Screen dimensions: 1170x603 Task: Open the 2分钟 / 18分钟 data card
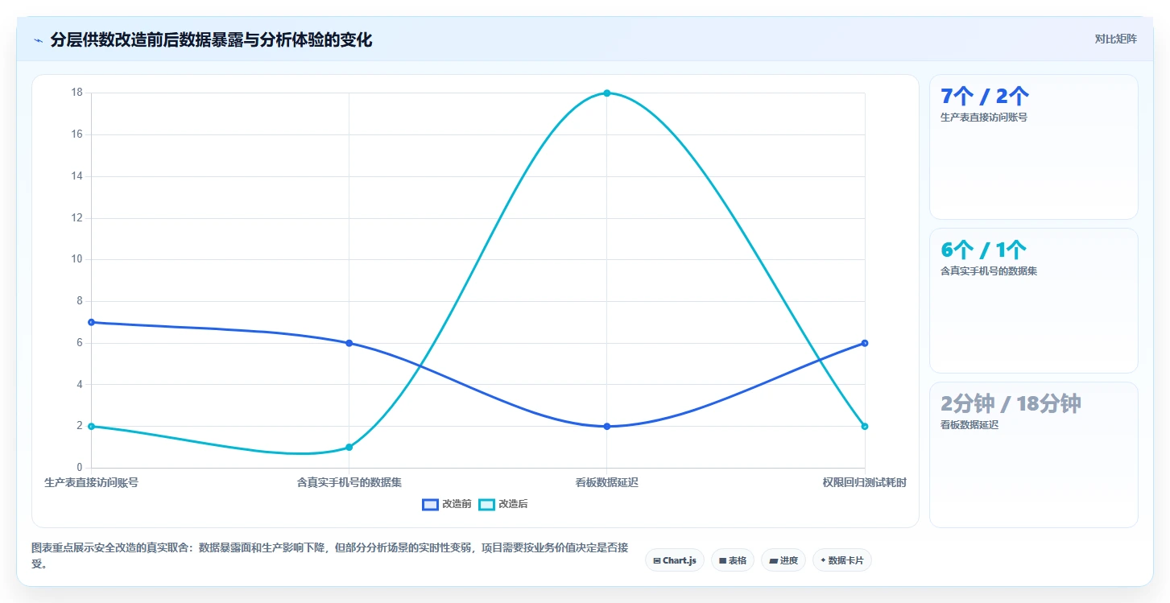[1033, 455]
